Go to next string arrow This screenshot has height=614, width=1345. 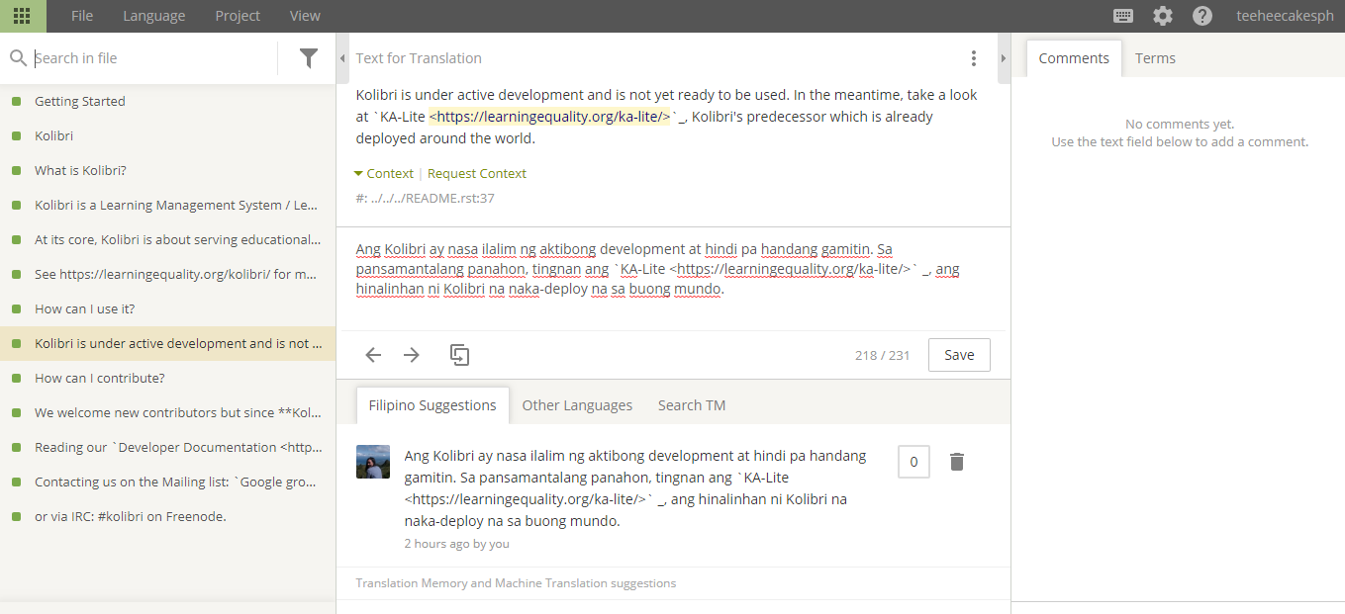tap(412, 355)
